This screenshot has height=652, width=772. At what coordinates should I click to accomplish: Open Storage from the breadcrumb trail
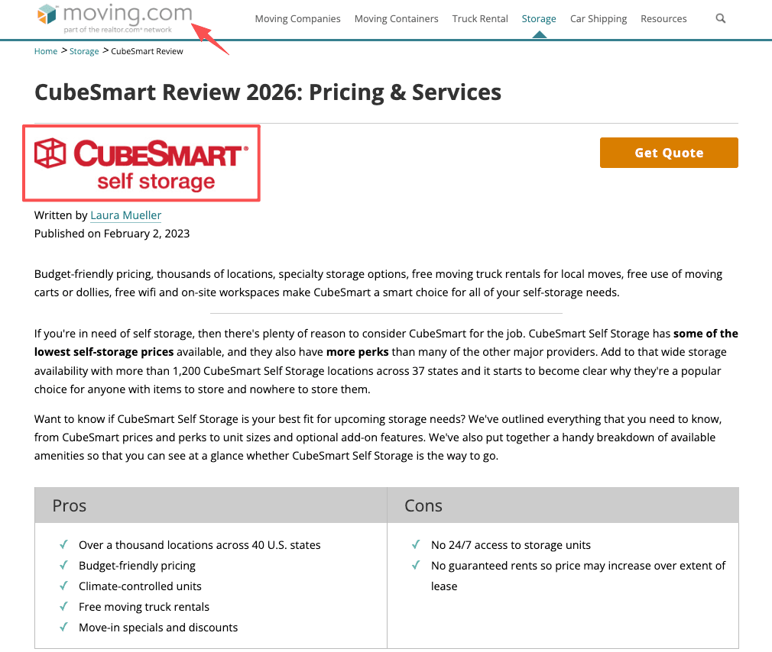[x=84, y=51]
